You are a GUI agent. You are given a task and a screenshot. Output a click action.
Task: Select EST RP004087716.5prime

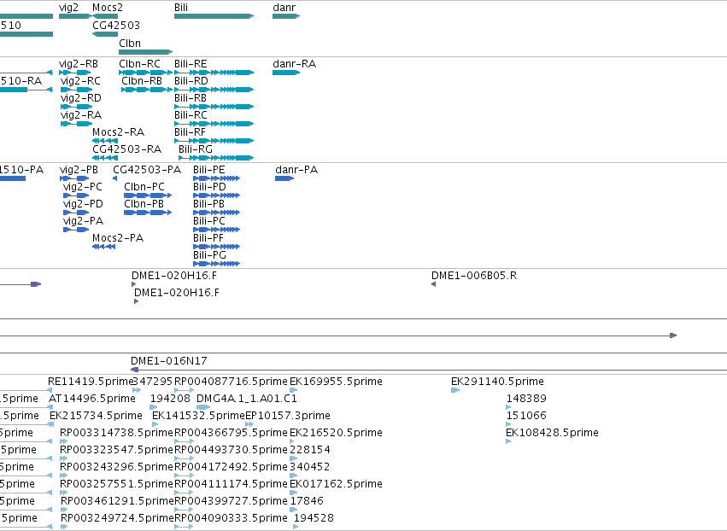(231, 382)
